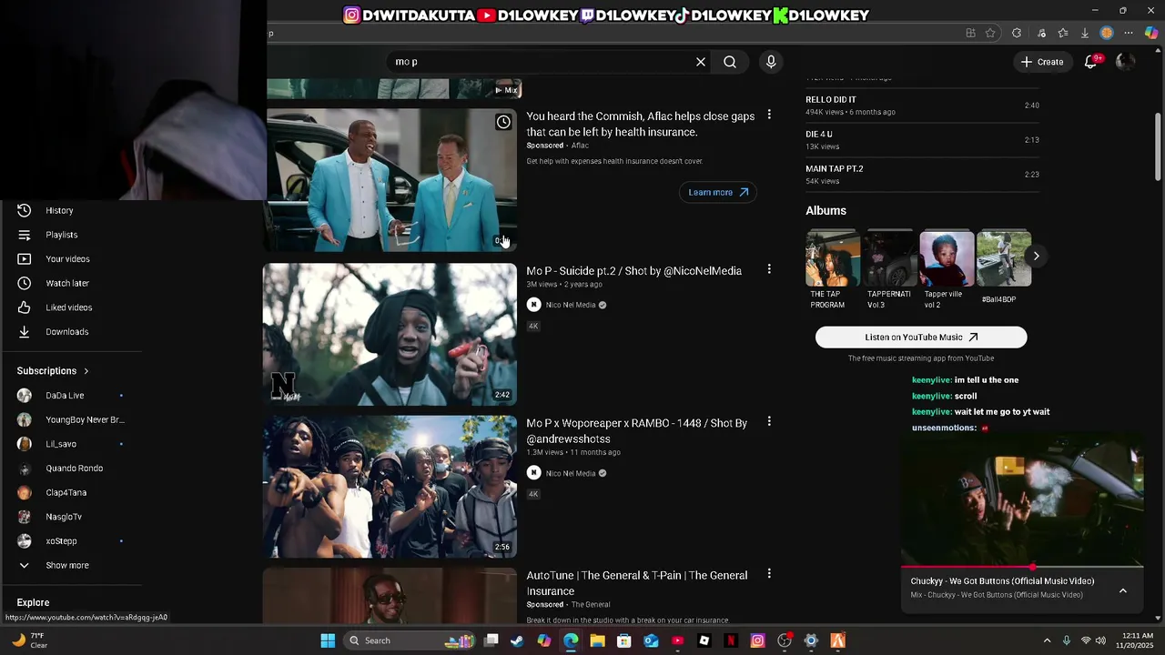Open Quando Rondo subscription
Screen dimensions: 1165x655
pyautogui.click(x=74, y=469)
